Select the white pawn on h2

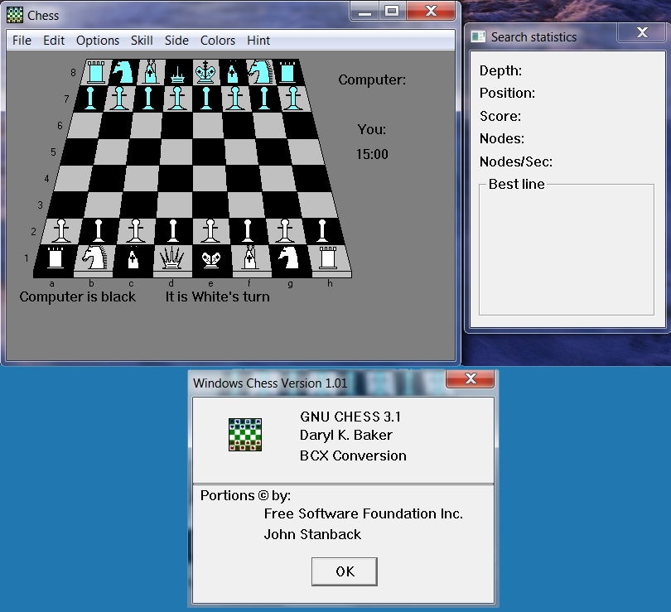tap(321, 231)
